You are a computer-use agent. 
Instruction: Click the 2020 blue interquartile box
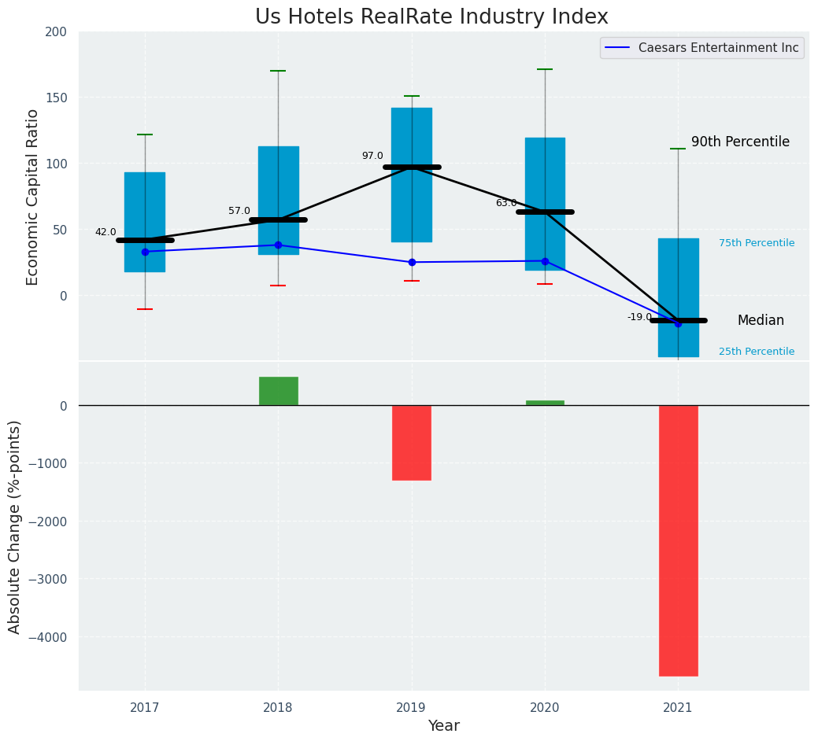point(545,204)
